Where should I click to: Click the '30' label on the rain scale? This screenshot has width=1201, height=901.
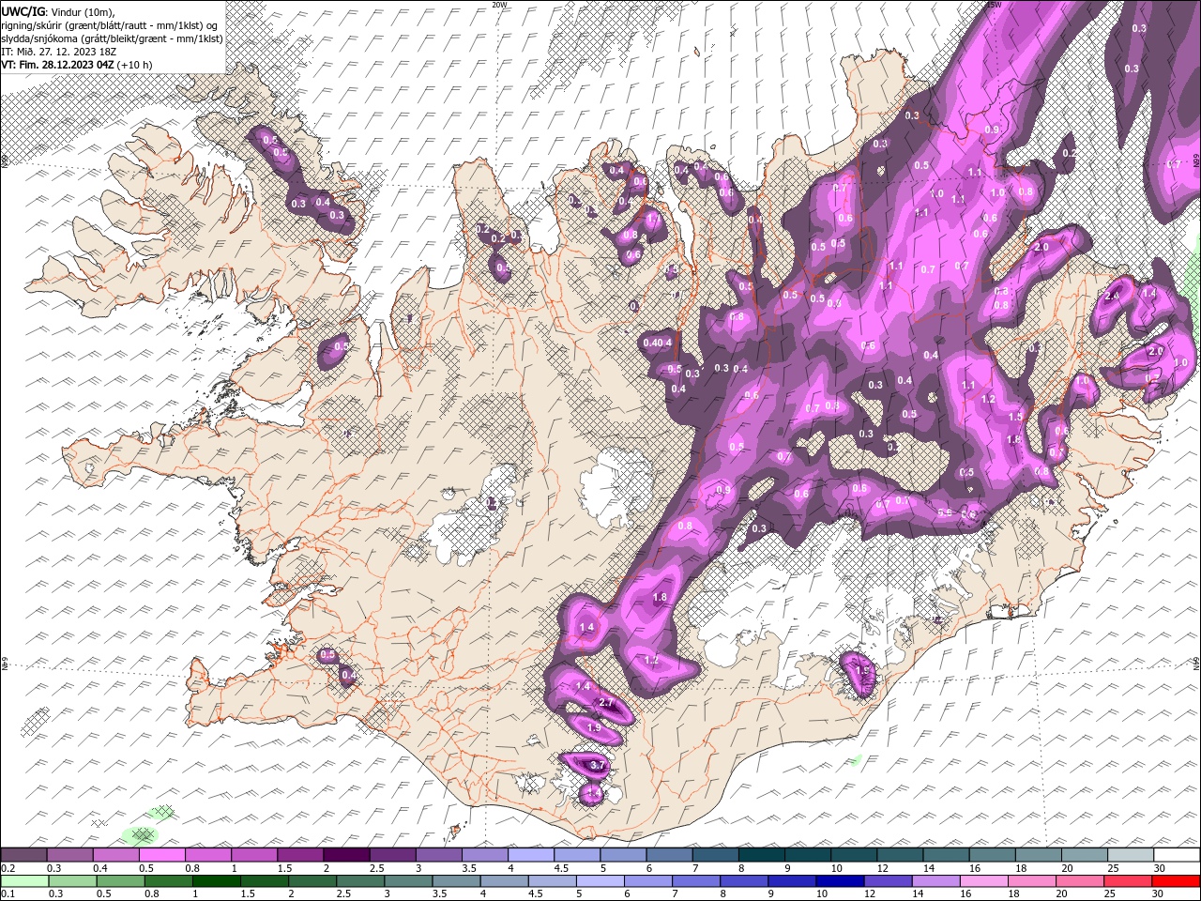[x=1160, y=894]
